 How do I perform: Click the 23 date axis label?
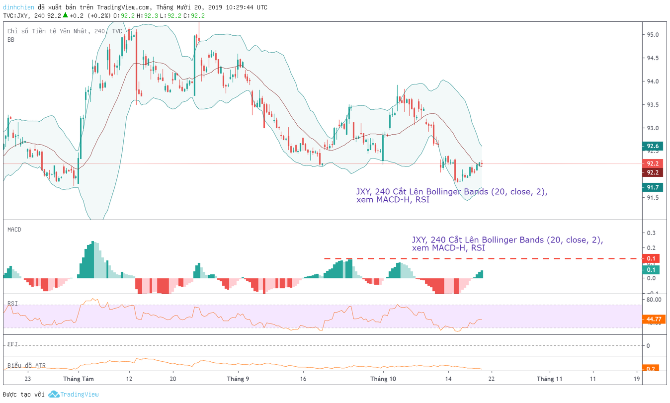tap(27, 379)
